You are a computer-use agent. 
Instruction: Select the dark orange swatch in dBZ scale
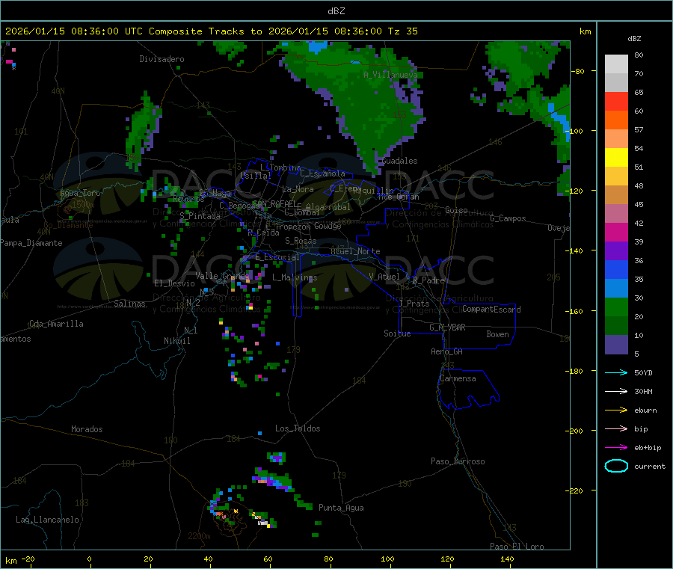tap(616, 120)
